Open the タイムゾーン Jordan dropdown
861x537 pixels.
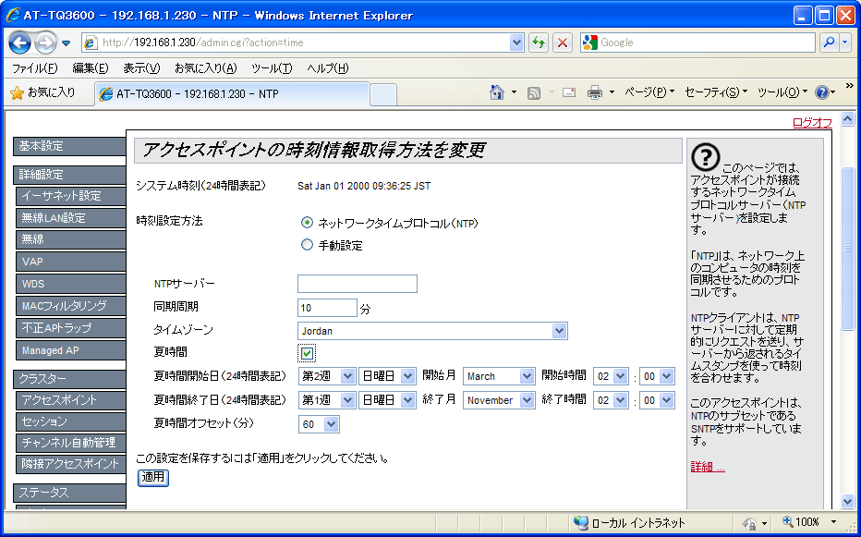pos(432,331)
